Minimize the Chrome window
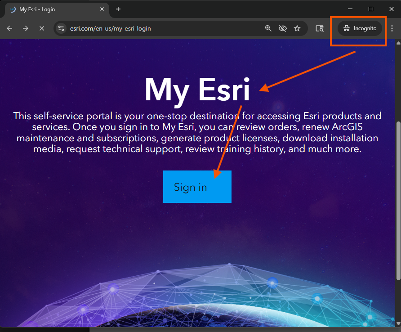 (x=351, y=9)
